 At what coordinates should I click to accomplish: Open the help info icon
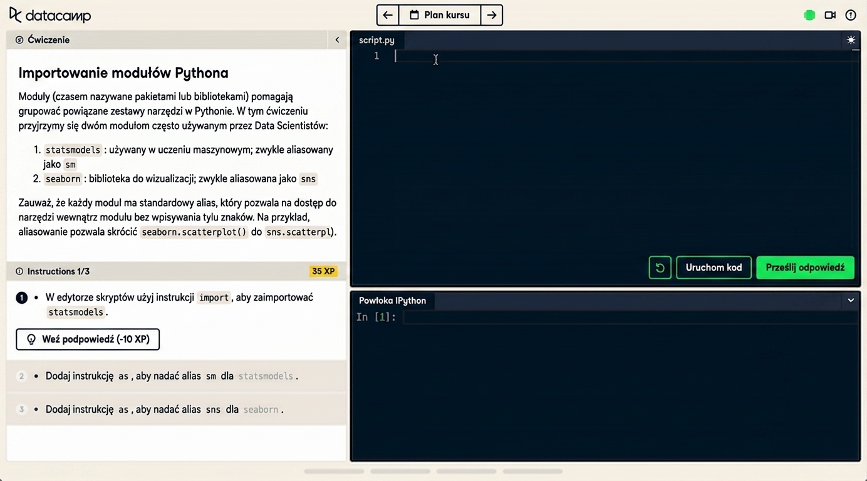click(x=851, y=15)
